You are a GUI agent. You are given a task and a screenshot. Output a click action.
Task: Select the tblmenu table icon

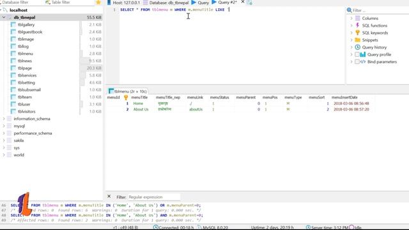pos(13,54)
